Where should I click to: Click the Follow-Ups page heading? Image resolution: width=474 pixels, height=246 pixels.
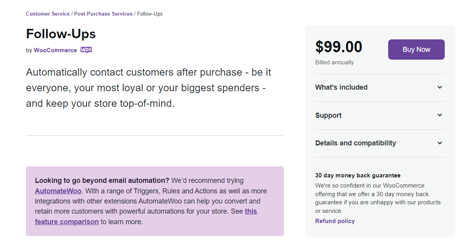(61, 34)
